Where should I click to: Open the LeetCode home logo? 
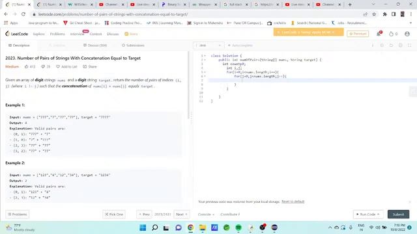pos(16,34)
